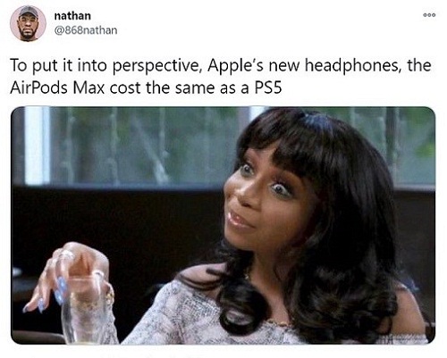Open the attached reaction photo

click(223, 225)
